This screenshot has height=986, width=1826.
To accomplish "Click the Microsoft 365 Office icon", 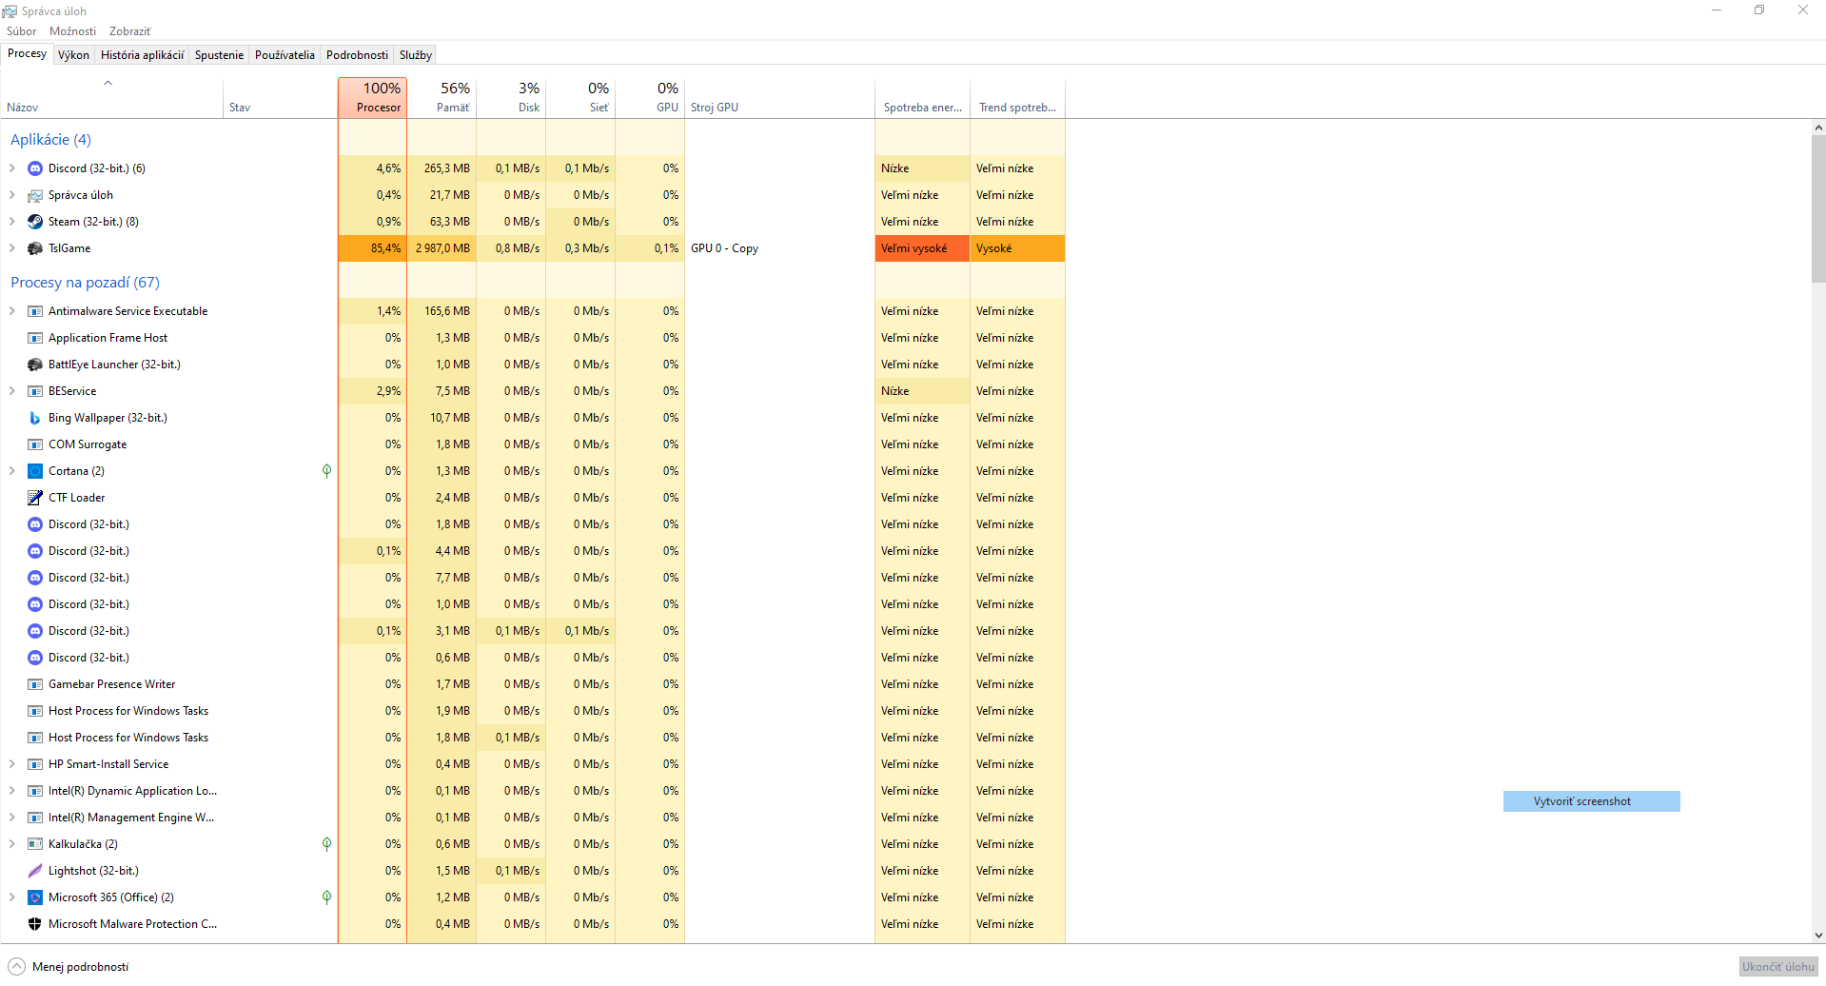I will coord(35,897).
